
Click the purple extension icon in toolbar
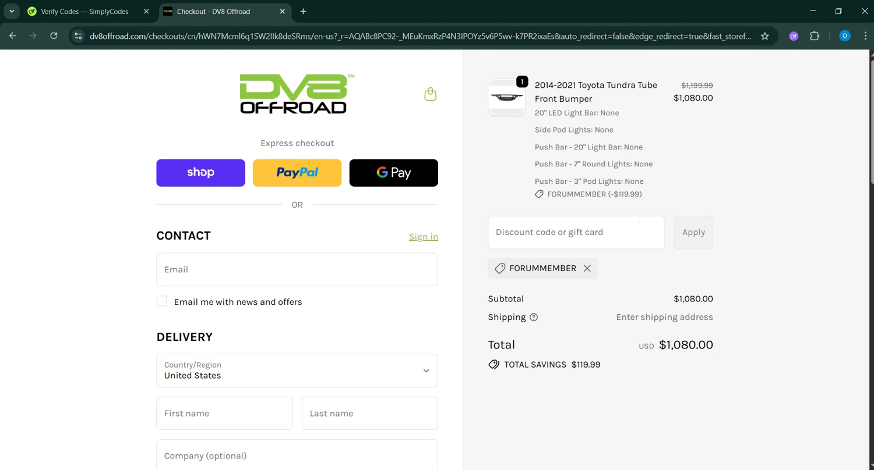[794, 36]
